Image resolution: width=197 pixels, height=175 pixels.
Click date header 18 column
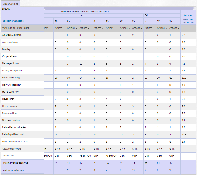point(56,21)
